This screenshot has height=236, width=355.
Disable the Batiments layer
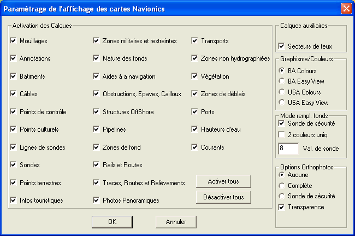[x=13, y=76]
